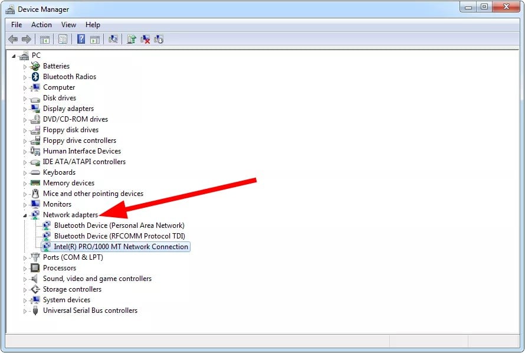Open the Action menu
This screenshot has height=353, width=525.
(x=41, y=25)
